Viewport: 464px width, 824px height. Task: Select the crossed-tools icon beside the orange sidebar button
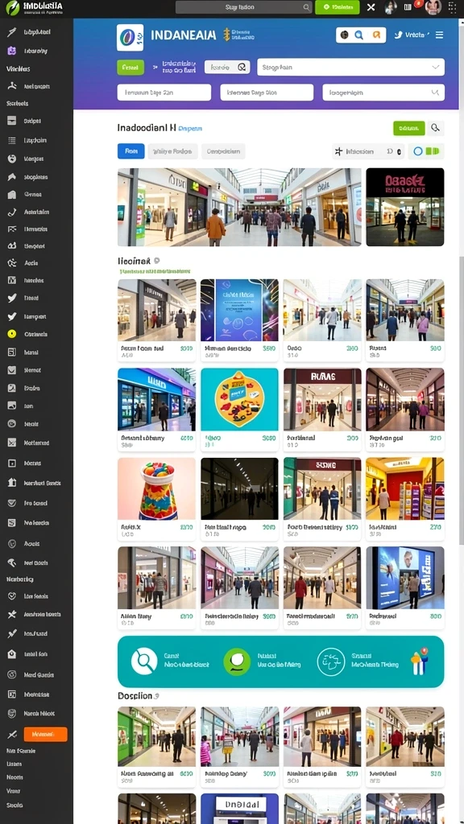(11, 734)
